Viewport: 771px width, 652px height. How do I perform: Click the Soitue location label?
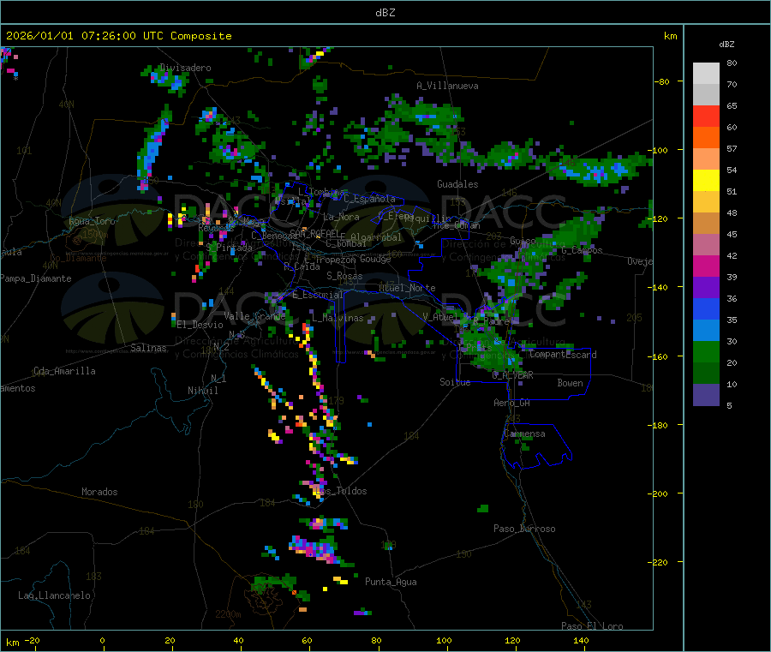pos(455,382)
